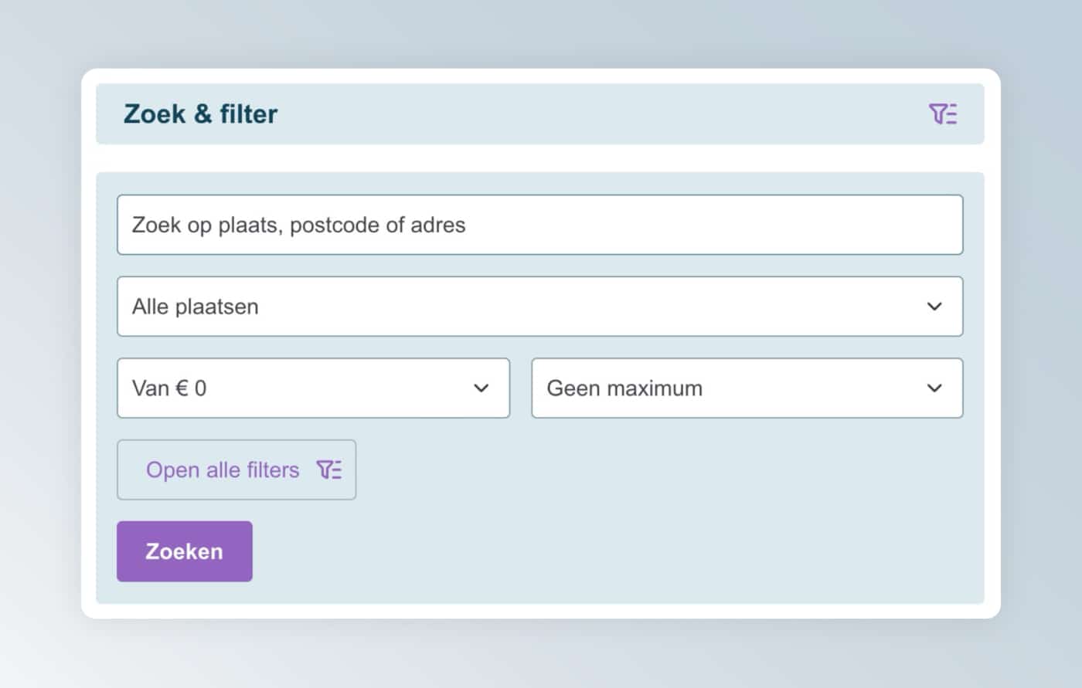Viewport: 1082px width, 688px height.
Task: Click the minimum price field labeled Van € 0
Action: (313, 388)
